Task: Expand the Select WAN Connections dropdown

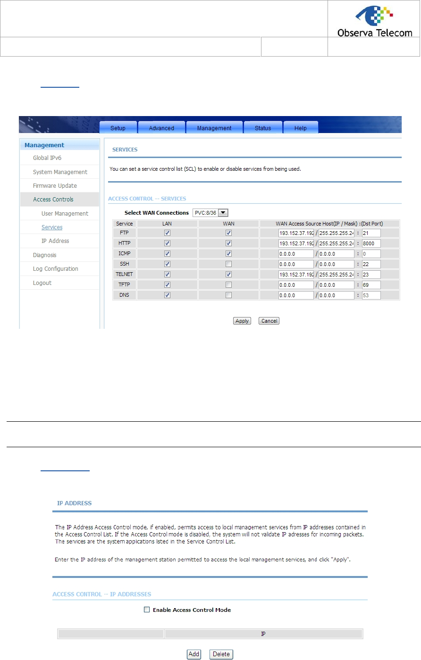Action: click(x=210, y=213)
